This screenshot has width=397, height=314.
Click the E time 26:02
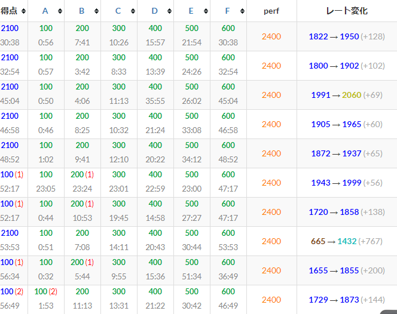point(192,101)
